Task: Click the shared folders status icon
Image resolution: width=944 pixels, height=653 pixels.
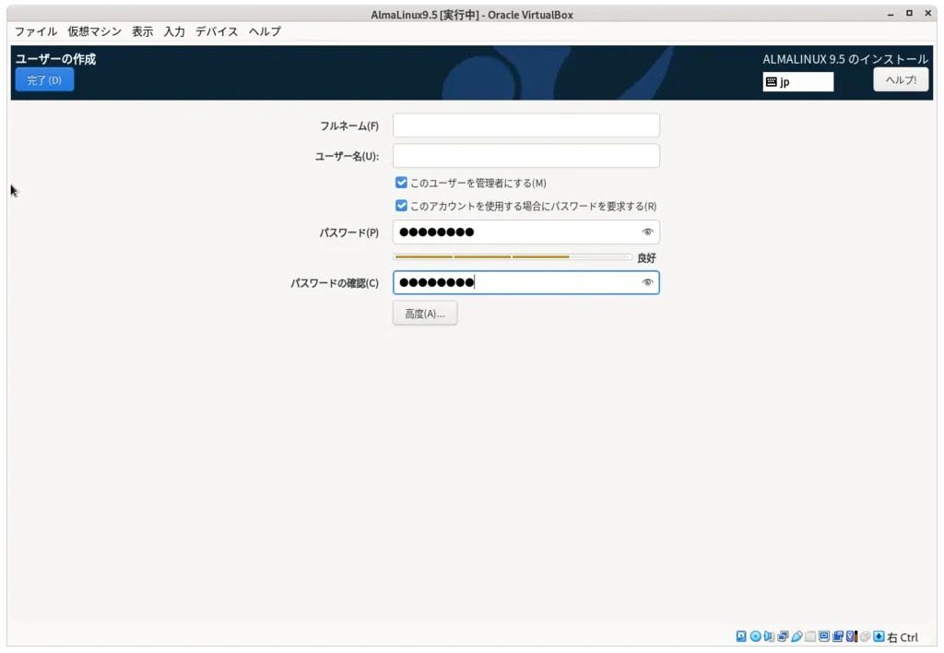Action: [x=810, y=636]
